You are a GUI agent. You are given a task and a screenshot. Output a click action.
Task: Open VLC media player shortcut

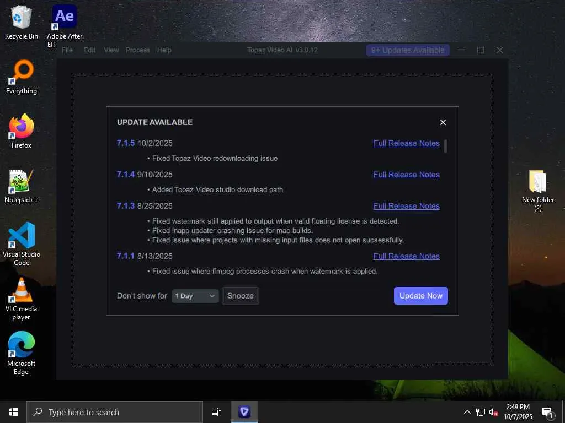point(22,299)
